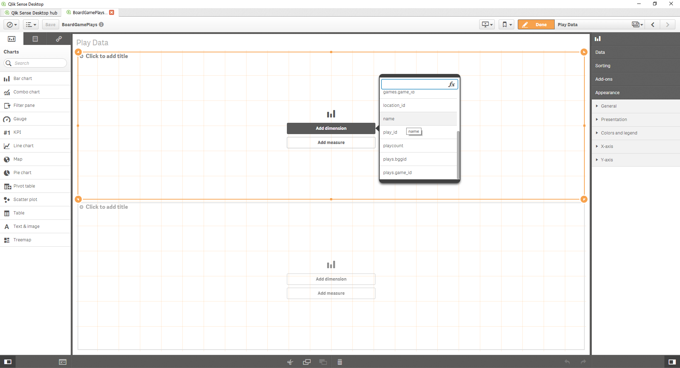Click the cut scissors icon

[290, 362]
